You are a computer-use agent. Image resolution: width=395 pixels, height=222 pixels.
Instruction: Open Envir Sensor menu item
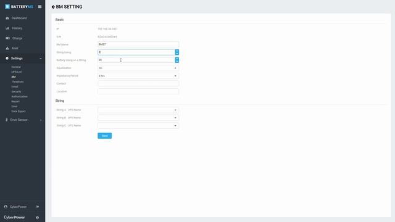pyautogui.click(x=19, y=120)
